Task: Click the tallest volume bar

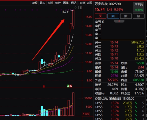Action: point(73,104)
